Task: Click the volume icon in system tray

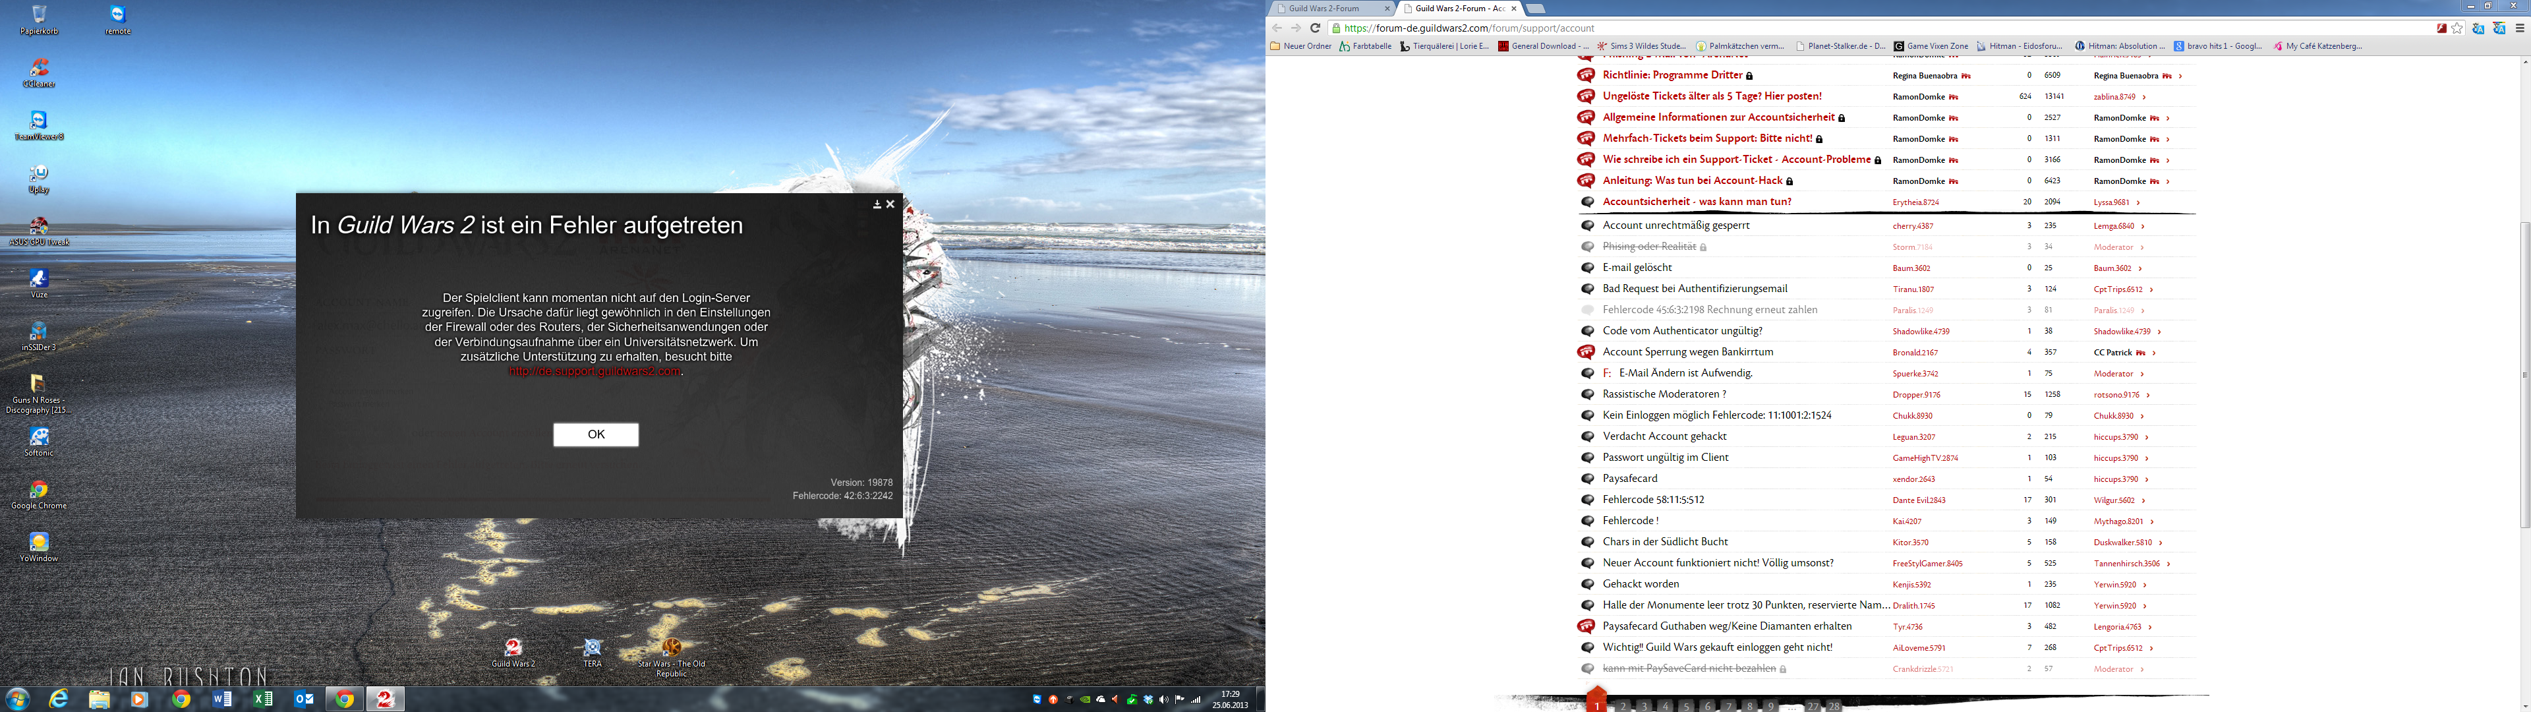Action: click(1164, 699)
